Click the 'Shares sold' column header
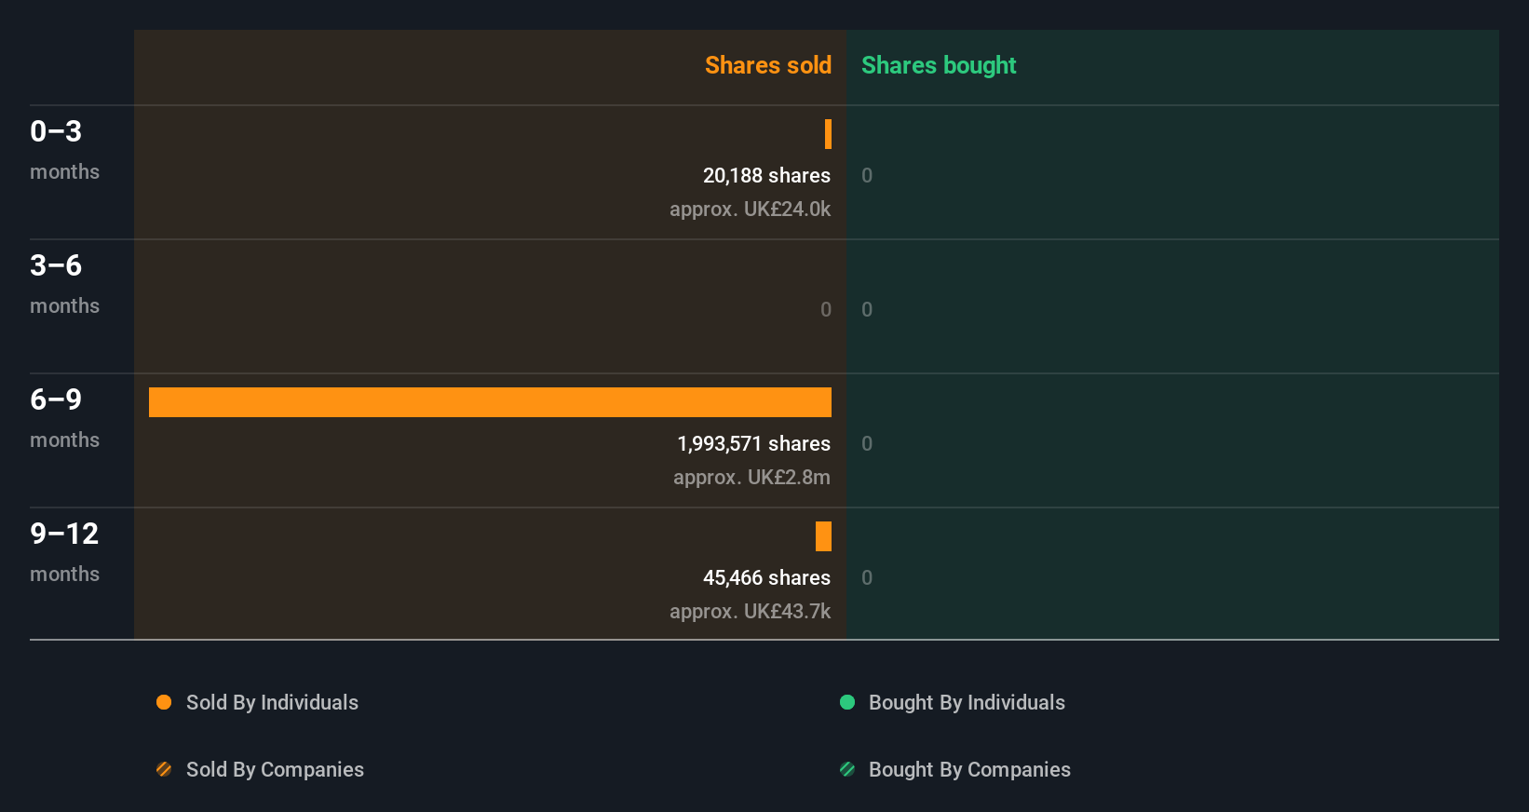Viewport: 1529px width, 812px height. (768, 65)
